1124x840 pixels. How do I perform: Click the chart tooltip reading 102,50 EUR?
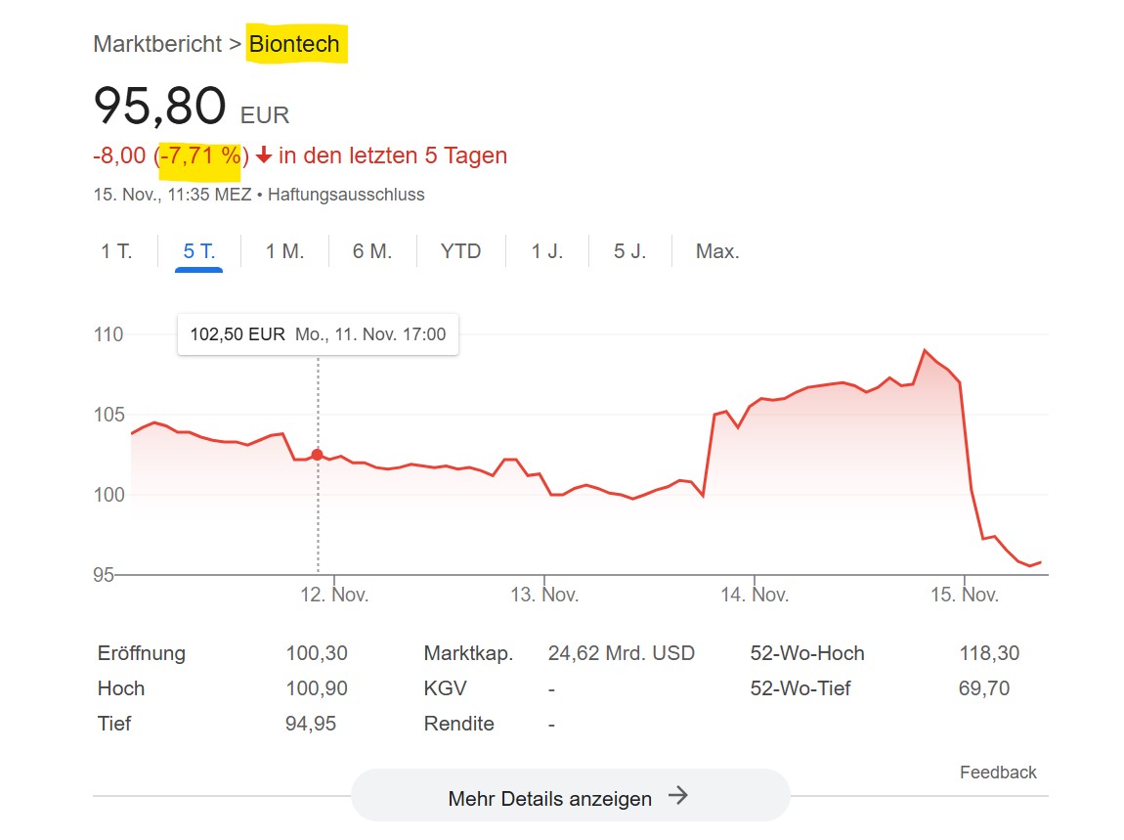pos(318,334)
